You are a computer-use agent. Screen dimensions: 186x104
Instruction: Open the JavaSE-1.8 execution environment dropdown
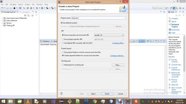click(109, 35)
